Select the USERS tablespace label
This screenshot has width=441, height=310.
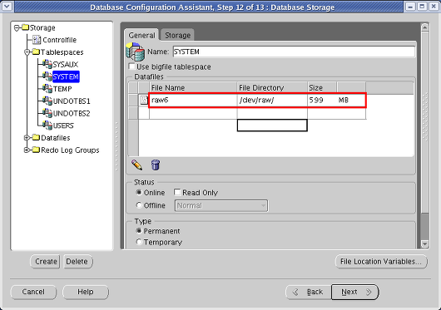coord(63,125)
